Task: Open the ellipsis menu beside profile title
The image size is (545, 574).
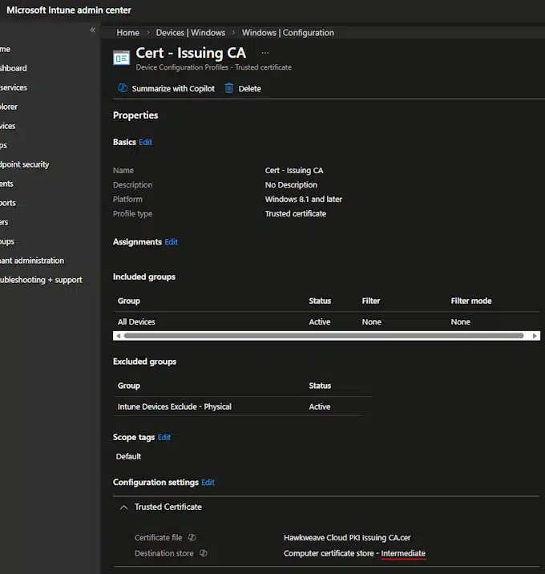Action: (x=265, y=53)
